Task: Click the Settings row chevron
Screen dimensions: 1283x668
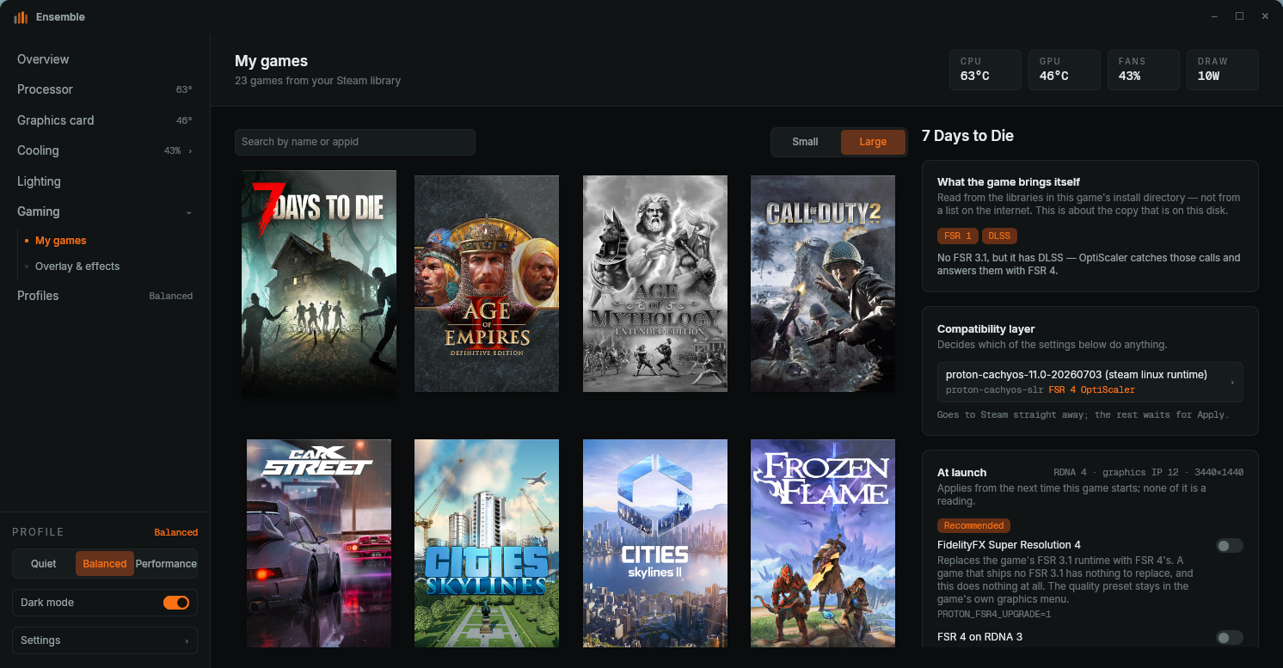Action: (187, 640)
